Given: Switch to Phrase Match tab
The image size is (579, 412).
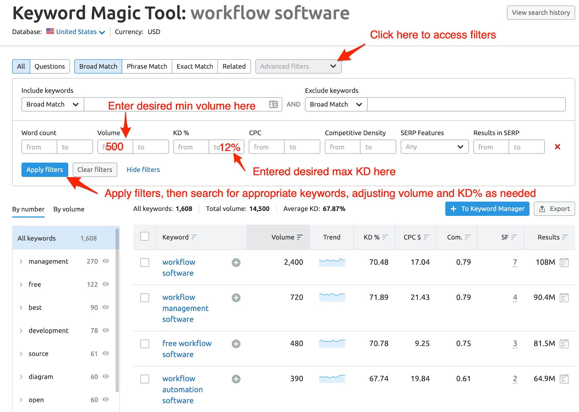Looking at the screenshot, I should pos(147,66).
